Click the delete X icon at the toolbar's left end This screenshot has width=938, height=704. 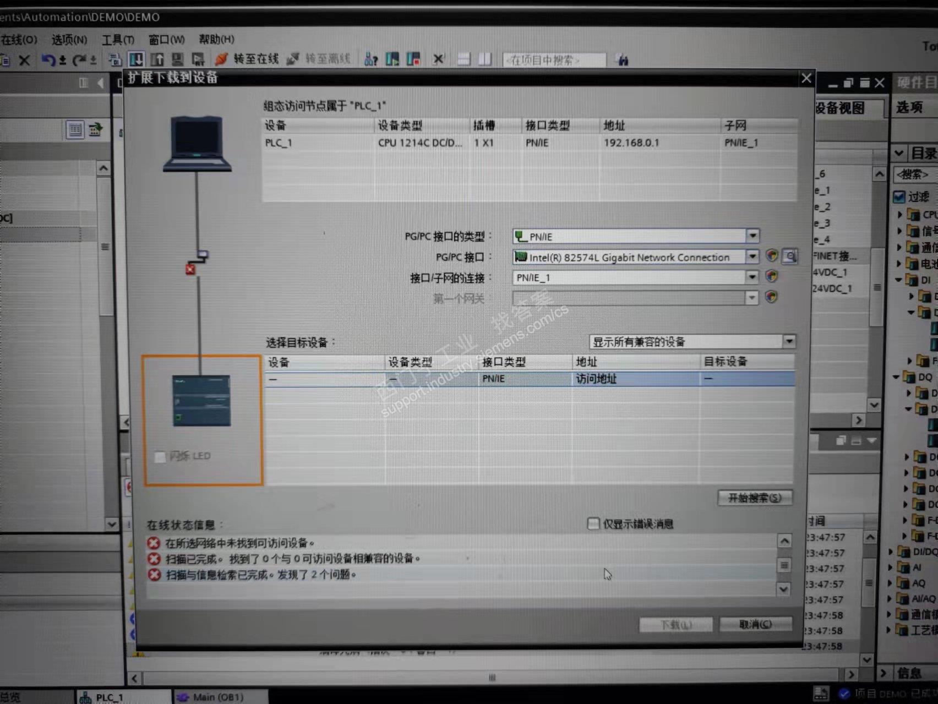pos(24,60)
